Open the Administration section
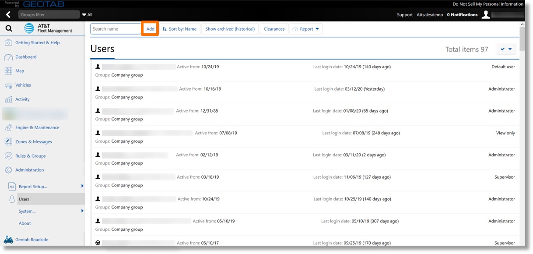This screenshot has height=254, width=533. 29,170
